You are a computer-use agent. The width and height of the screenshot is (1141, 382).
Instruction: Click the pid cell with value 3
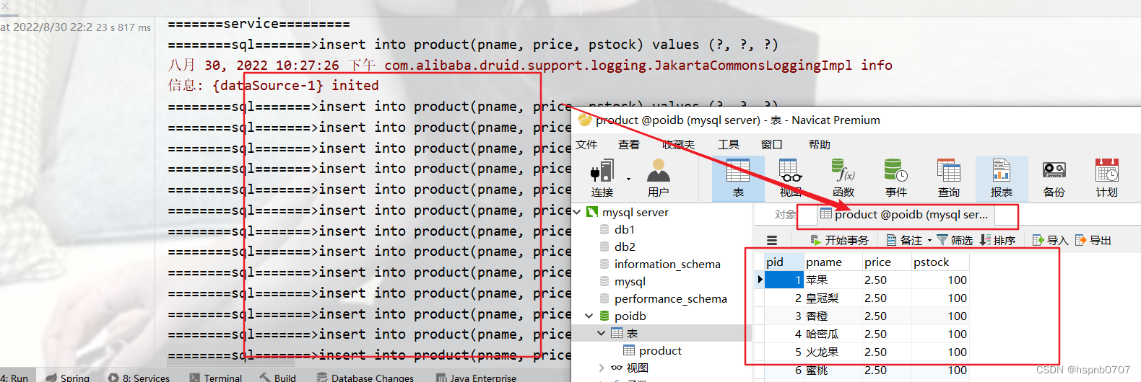[x=784, y=316]
